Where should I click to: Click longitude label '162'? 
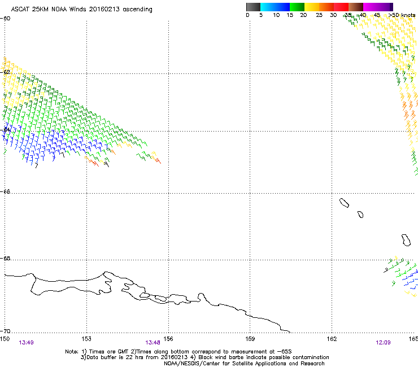pyautogui.click(x=332, y=339)
